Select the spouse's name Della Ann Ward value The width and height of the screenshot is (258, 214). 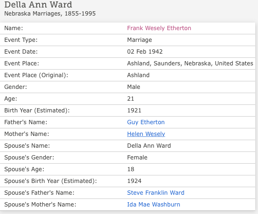pos(149,146)
